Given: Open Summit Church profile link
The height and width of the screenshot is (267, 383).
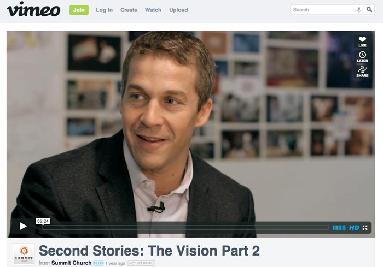Looking at the screenshot, I should [x=71, y=263].
